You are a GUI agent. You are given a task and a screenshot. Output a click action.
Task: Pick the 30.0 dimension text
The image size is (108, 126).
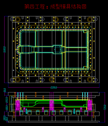[7, 119]
